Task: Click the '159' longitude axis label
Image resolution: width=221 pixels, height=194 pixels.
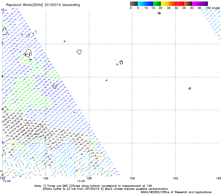Action: coord(132,178)
